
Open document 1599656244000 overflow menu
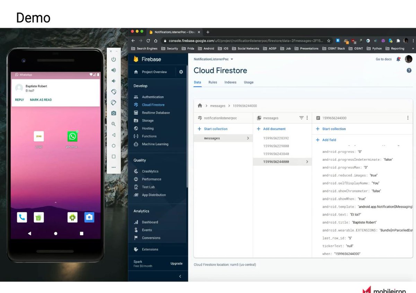(x=408, y=118)
